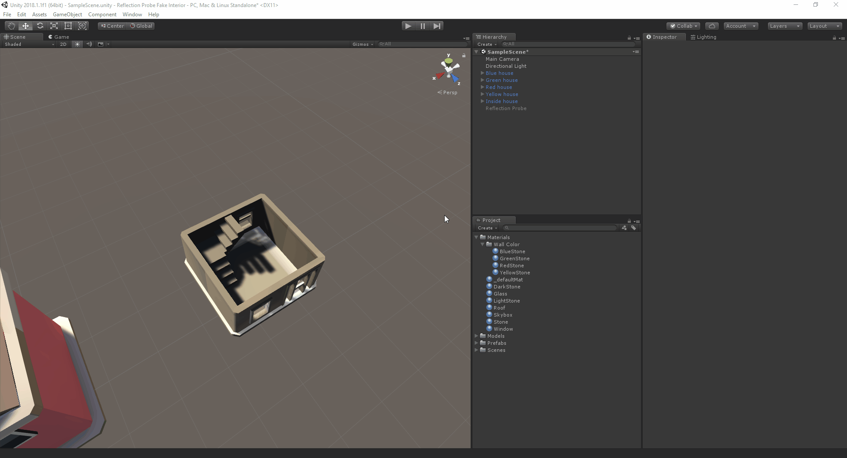This screenshot has width=847, height=458.
Task: Search Project assets by type icon
Action: [x=624, y=228]
